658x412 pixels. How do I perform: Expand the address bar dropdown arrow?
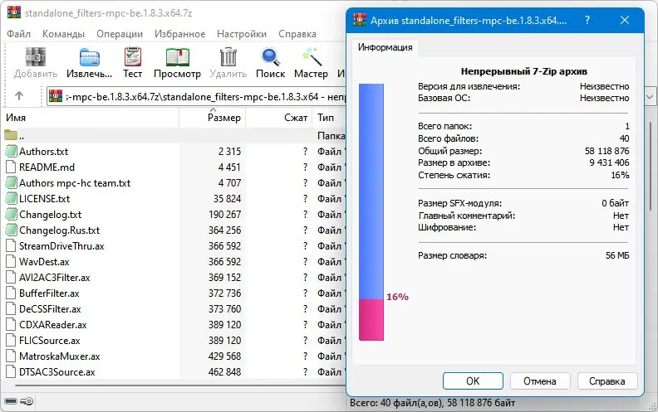(x=650, y=97)
